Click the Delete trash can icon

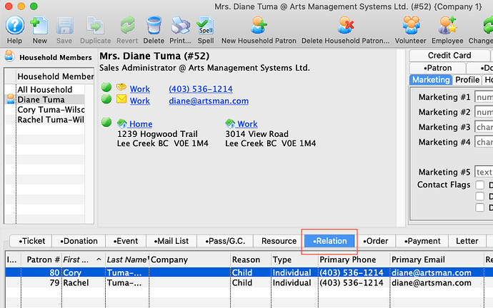pos(154,26)
